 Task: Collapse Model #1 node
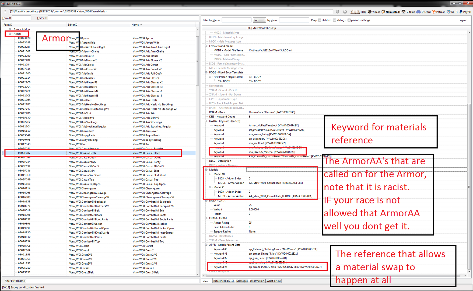(x=211, y=187)
